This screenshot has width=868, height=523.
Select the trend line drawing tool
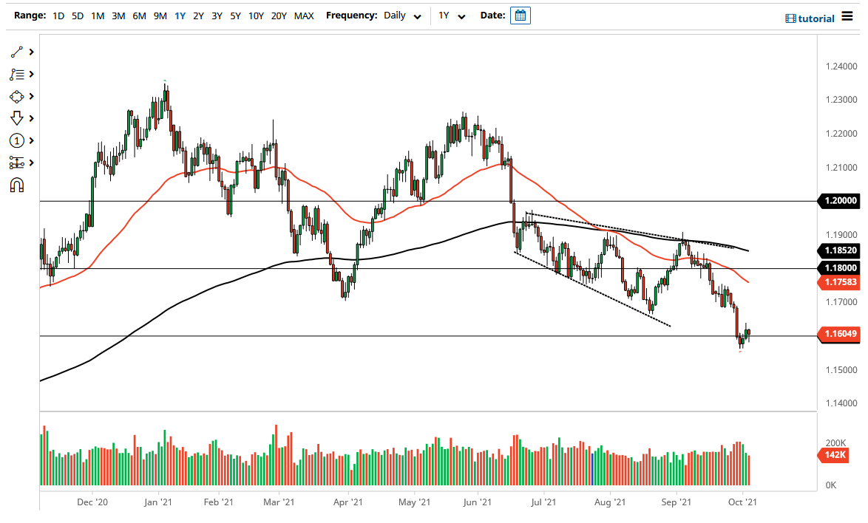click(16, 52)
